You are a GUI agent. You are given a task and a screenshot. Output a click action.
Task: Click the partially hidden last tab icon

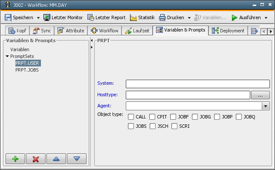point(254,31)
